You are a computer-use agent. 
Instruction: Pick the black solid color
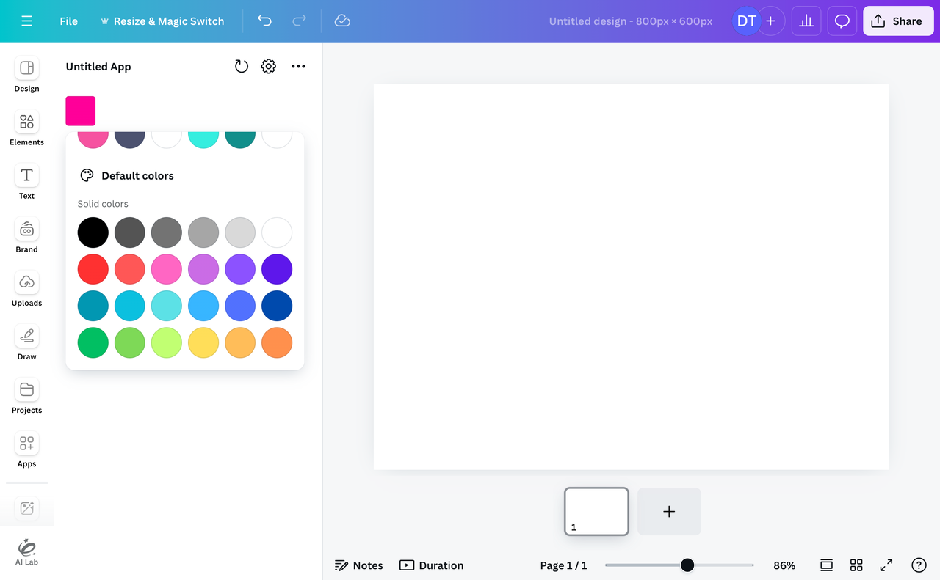tap(93, 232)
